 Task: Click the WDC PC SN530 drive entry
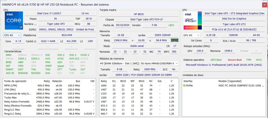(x=241, y=86)
